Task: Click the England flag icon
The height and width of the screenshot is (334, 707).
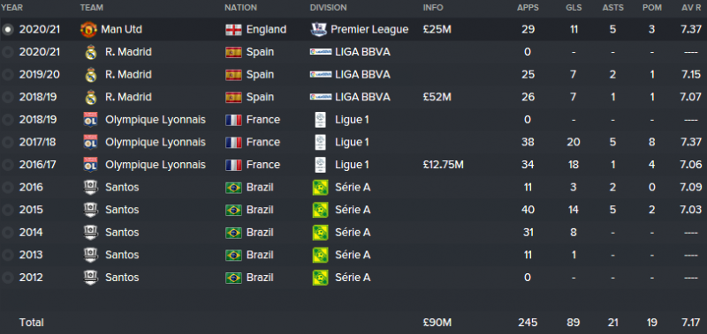Action: click(x=233, y=30)
